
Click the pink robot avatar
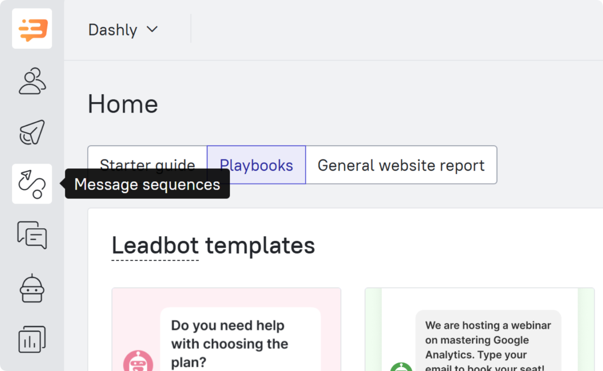click(x=138, y=361)
